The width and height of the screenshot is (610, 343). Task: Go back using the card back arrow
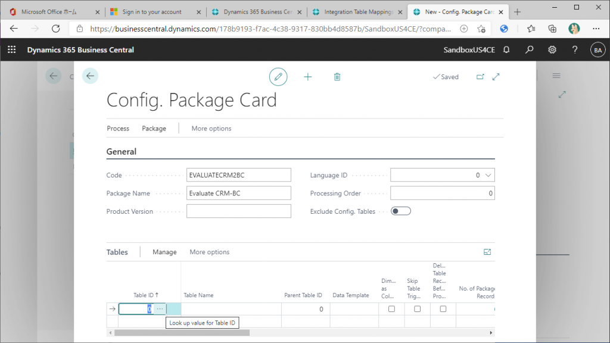coord(91,76)
